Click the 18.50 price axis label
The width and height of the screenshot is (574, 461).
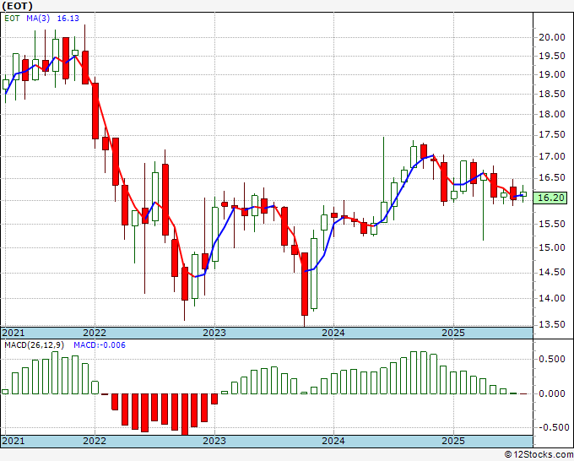[552, 94]
